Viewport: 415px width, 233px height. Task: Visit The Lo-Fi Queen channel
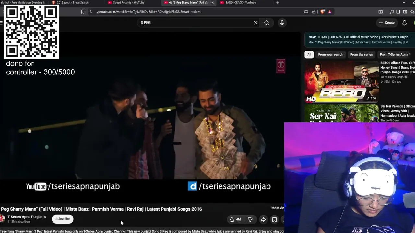click(390, 120)
